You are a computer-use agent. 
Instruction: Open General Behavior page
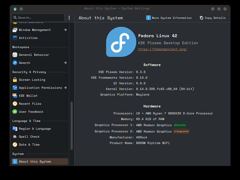point(40,55)
